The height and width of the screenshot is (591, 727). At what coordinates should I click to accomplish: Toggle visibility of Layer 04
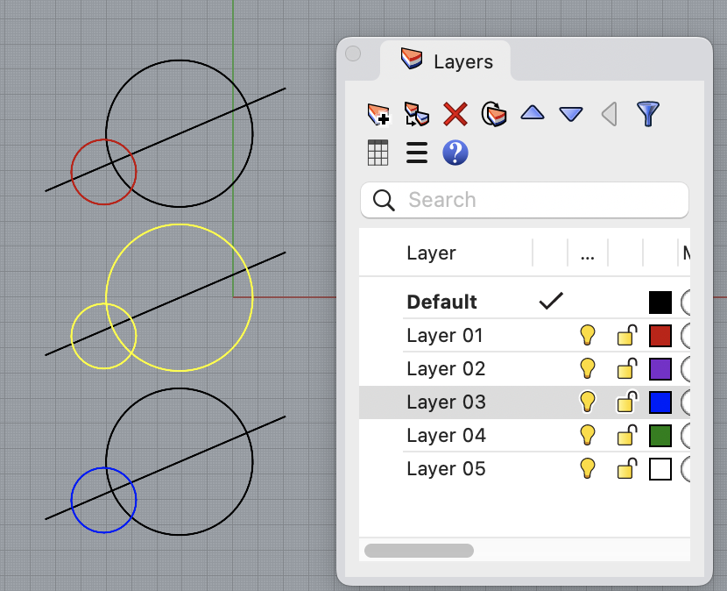[x=588, y=436]
